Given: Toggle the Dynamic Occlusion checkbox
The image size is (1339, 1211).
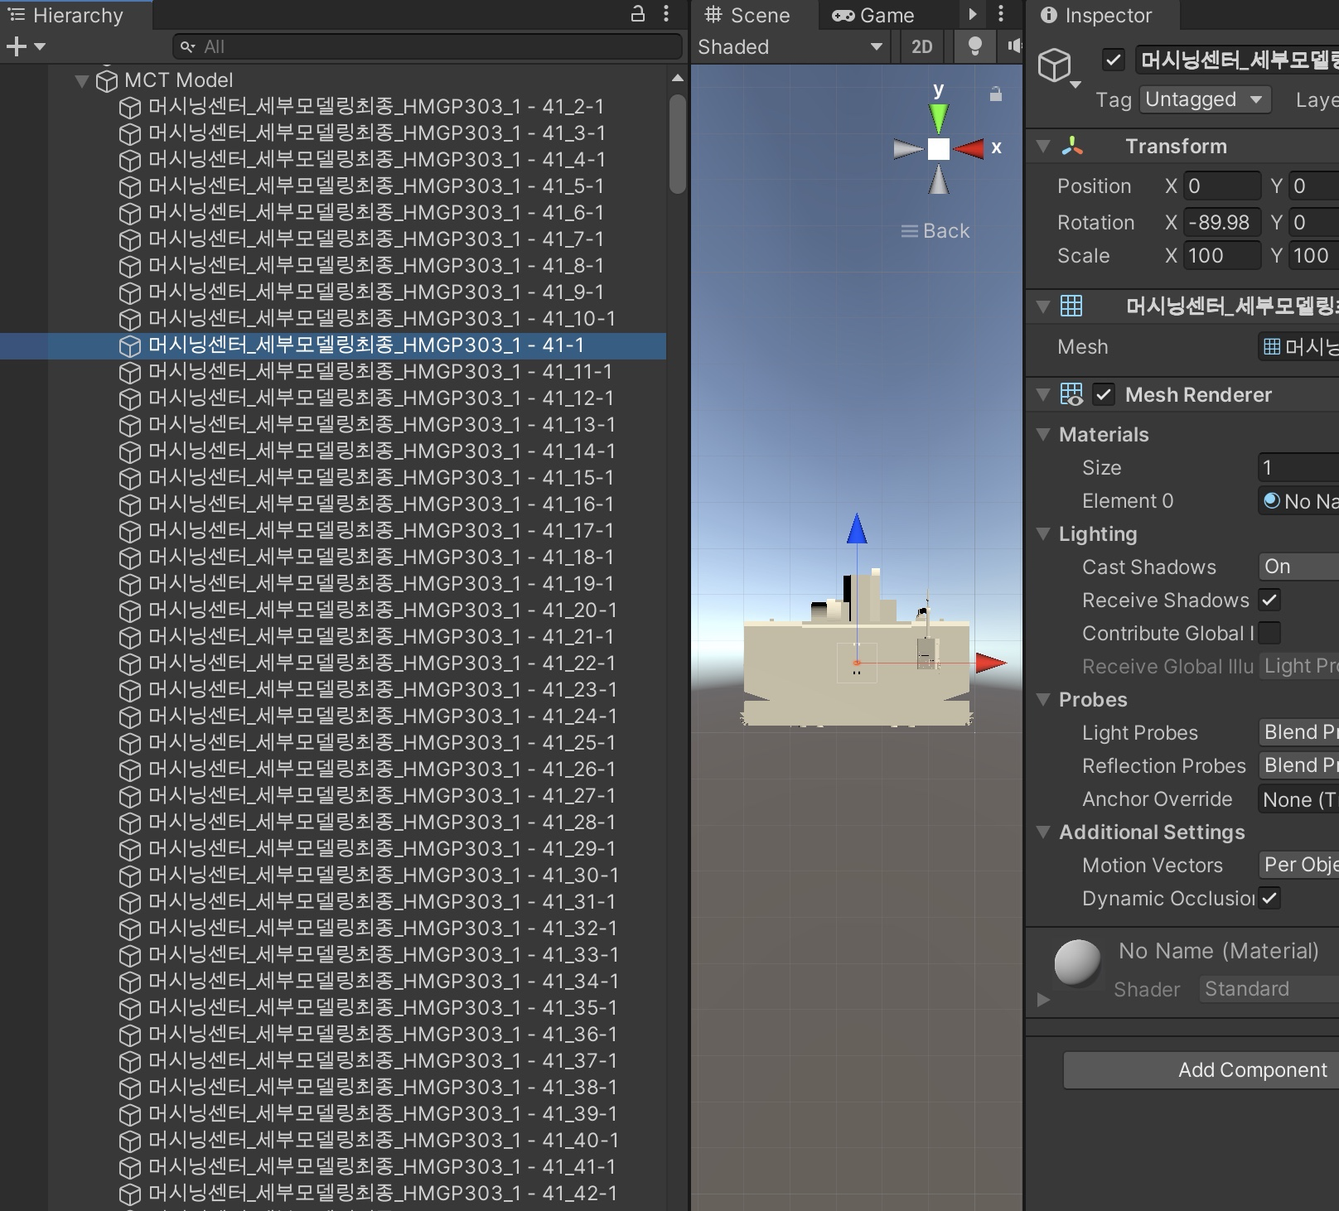Looking at the screenshot, I should pos(1269,898).
